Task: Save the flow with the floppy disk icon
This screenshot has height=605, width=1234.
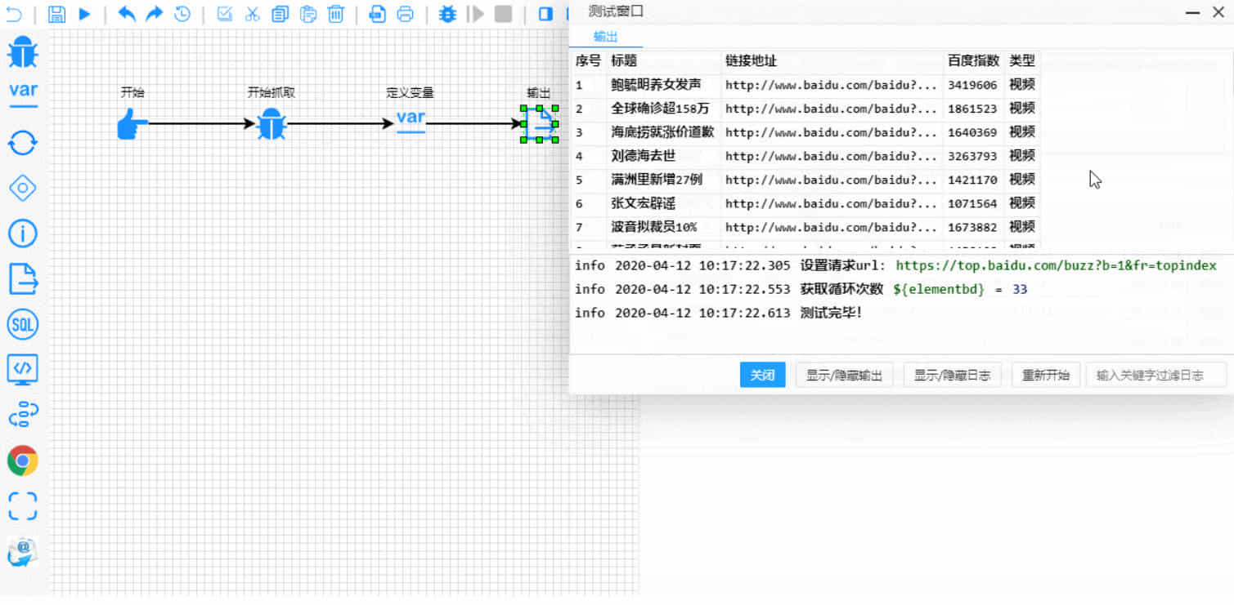Action: [x=56, y=14]
